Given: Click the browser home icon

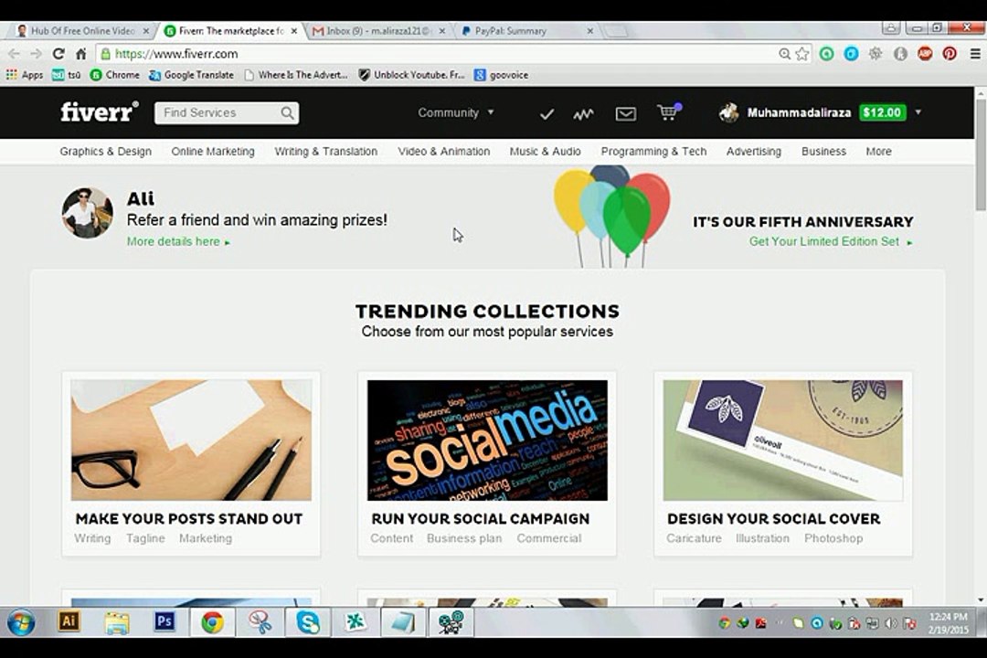Looking at the screenshot, I should [80, 54].
